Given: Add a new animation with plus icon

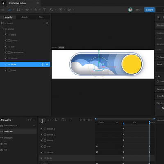Looking at the screenshot, I should click(34, 120).
